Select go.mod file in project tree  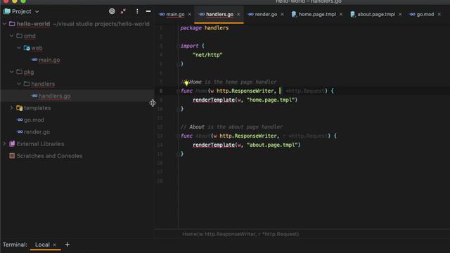34,120
